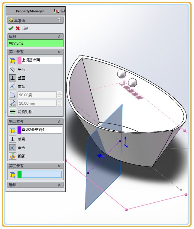This screenshot has height=229, width=194.
Task: Collapse the 信息 section
Action: pos(59,37)
